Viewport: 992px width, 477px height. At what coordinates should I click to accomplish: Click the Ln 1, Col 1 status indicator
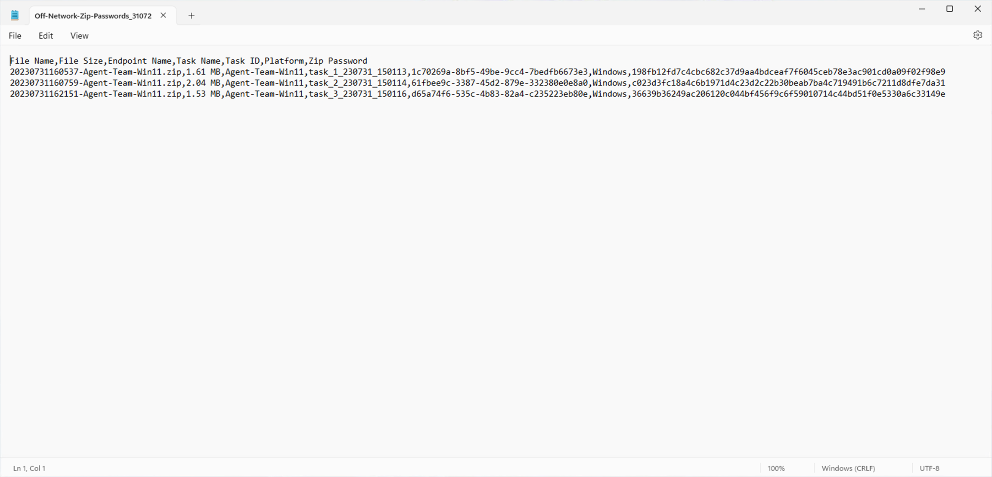(29, 468)
